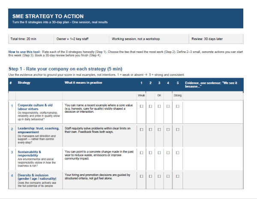The width and height of the screenshot is (257, 199).
Task: Check rating 5 for Leadership strategy row
Action: pos(177,129)
